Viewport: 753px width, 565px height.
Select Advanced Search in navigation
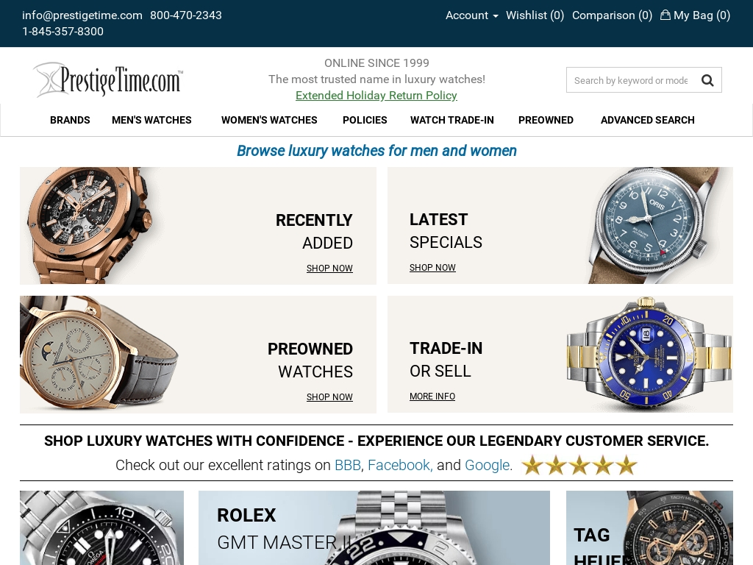point(647,120)
